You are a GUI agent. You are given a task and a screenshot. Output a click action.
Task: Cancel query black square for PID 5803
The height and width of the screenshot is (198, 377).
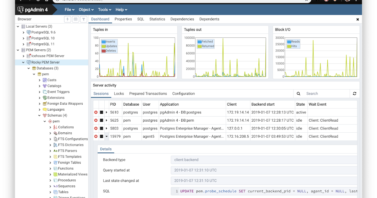(x=101, y=129)
